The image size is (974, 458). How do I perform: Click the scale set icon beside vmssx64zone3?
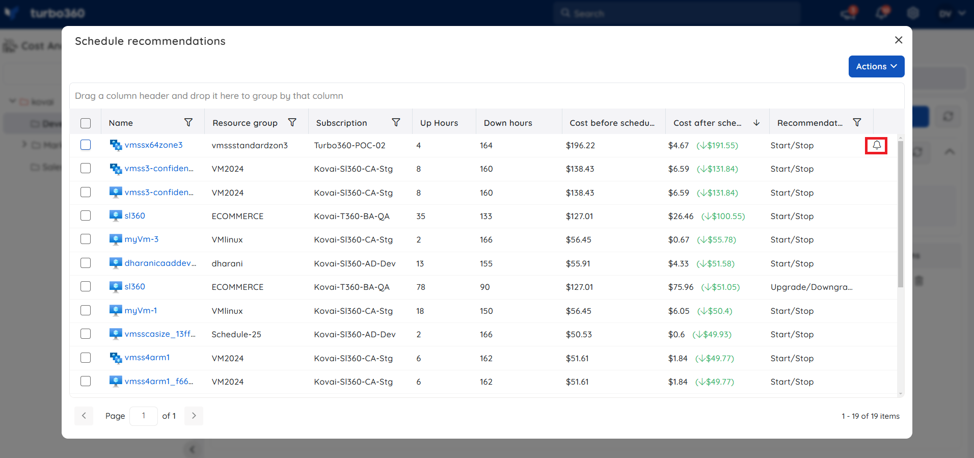(116, 145)
